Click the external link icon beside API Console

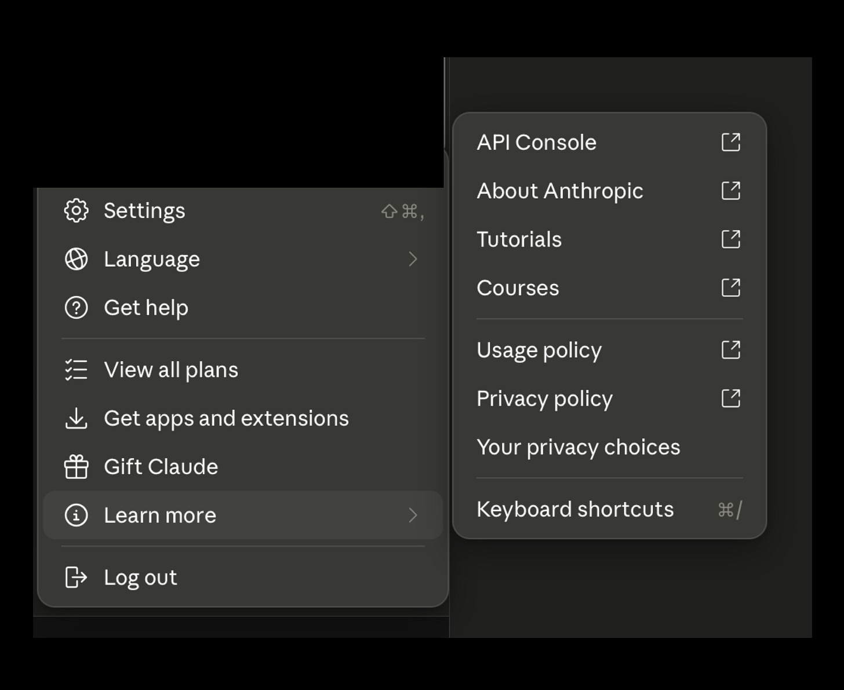(731, 142)
